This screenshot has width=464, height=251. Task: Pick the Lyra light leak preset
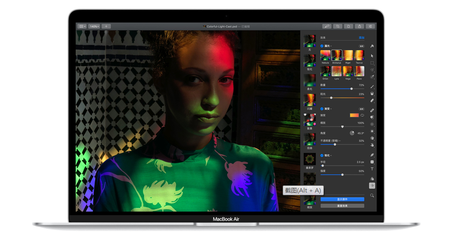[x=337, y=71]
